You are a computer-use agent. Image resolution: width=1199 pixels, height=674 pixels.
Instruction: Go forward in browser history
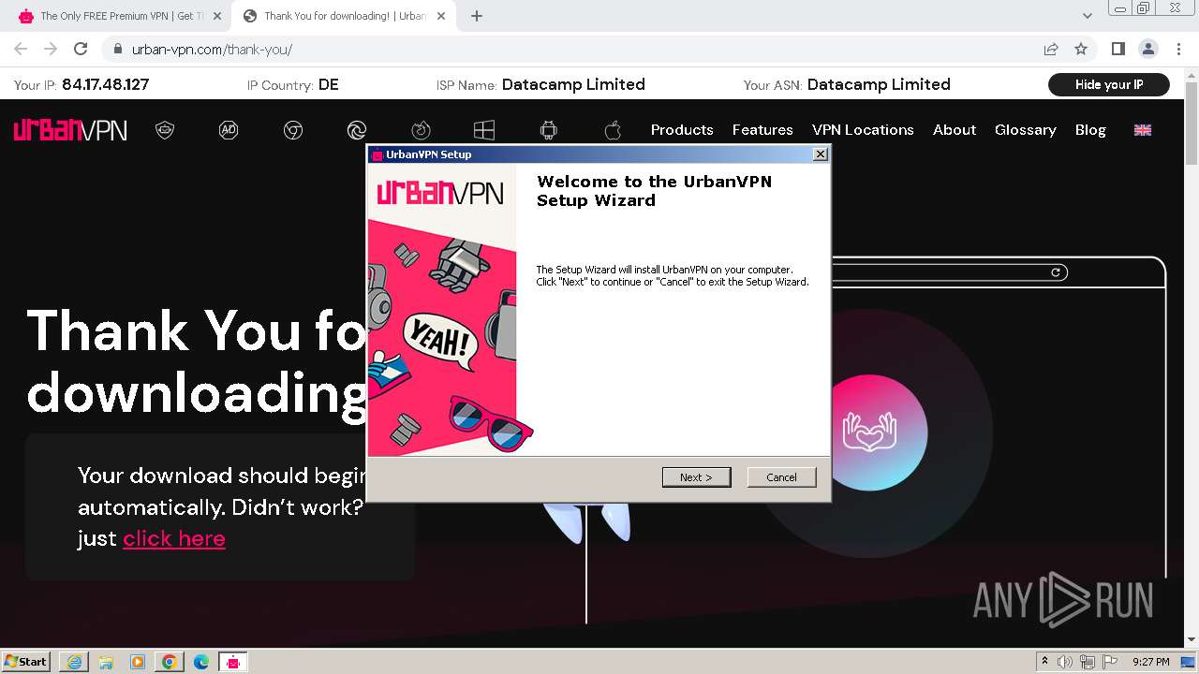[51, 49]
